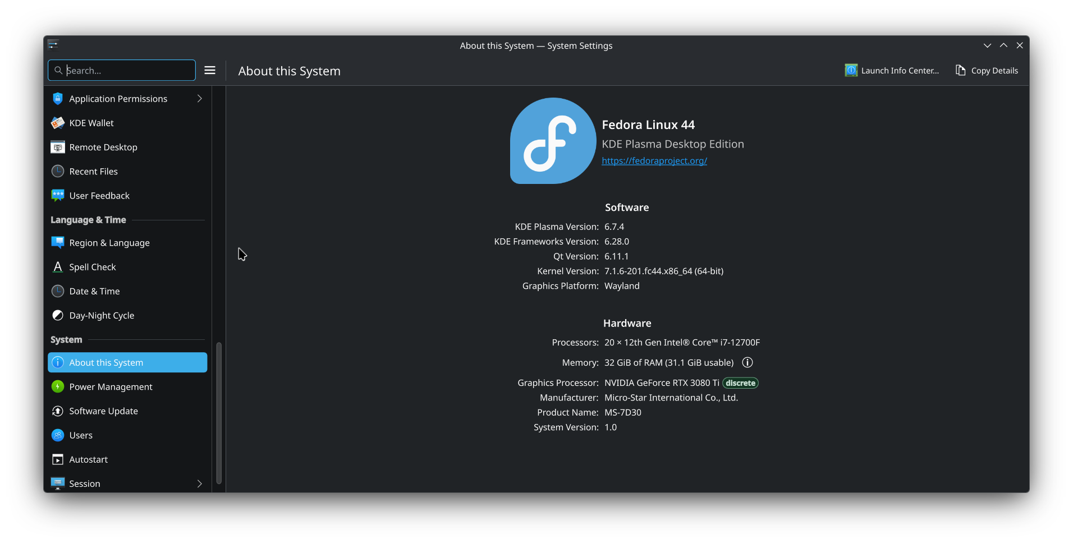The width and height of the screenshot is (1073, 544).
Task: Click the Launch Info Center icon
Action: (x=851, y=70)
